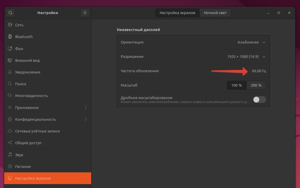Open the Разрешение dropdown 1920 × 1080

click(x=246, y=57)
